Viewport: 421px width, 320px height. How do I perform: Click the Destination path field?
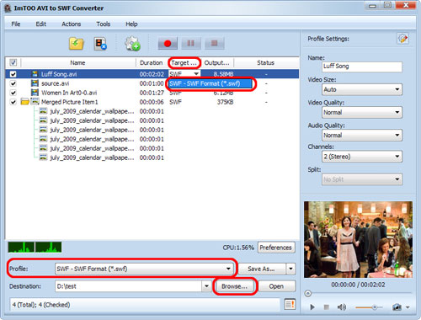(129, 286)
